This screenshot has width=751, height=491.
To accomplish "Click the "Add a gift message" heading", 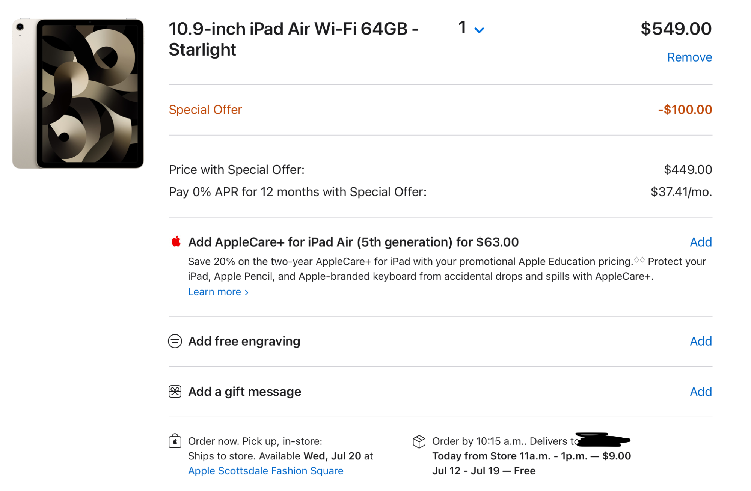I will (244, 392).
